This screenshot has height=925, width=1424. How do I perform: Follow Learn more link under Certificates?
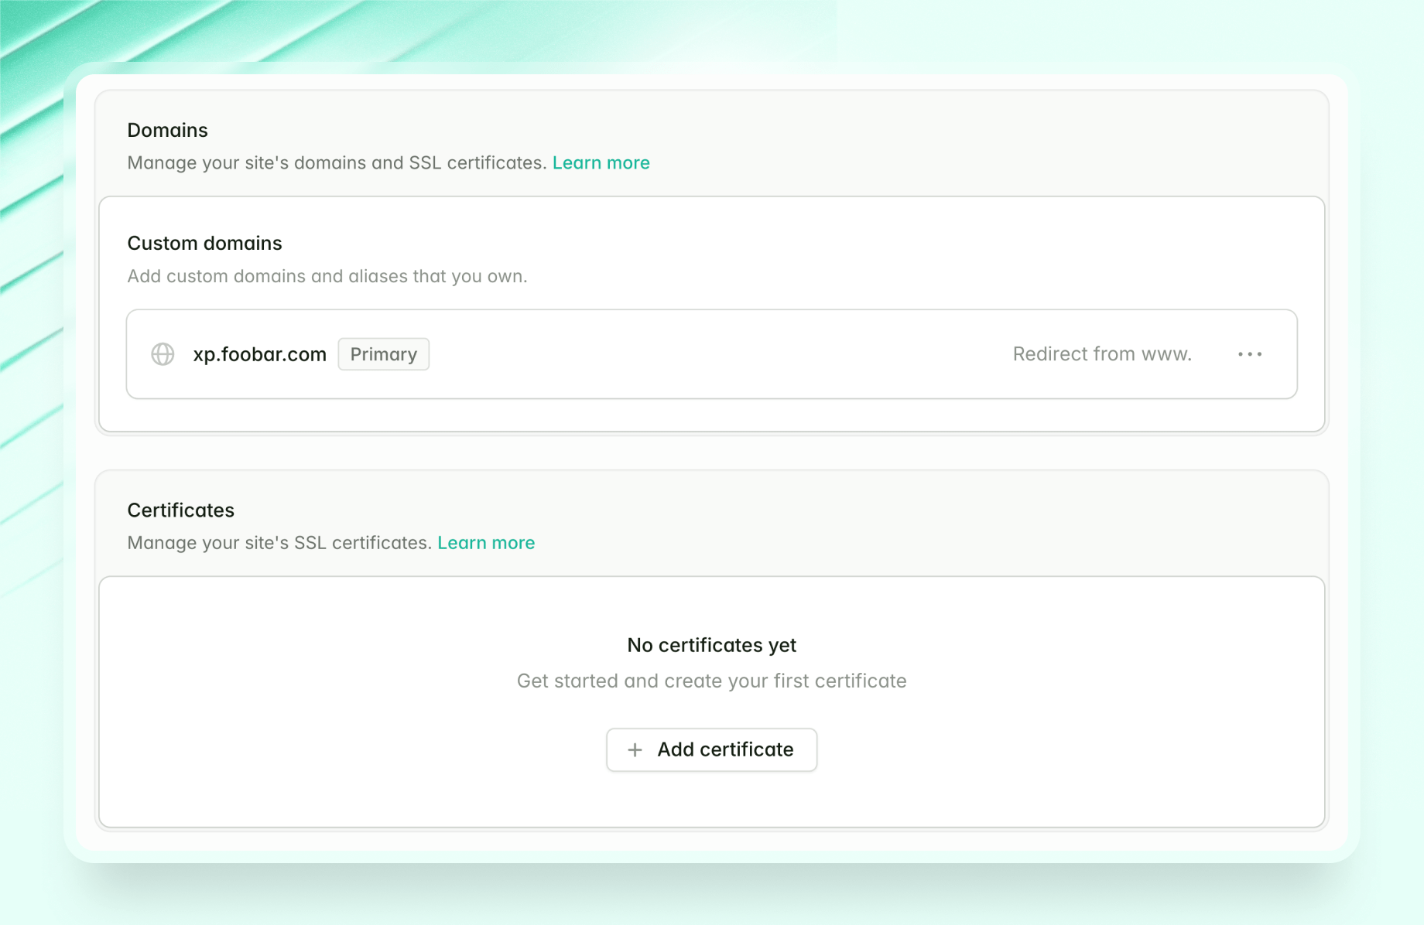tap(486, 543)
